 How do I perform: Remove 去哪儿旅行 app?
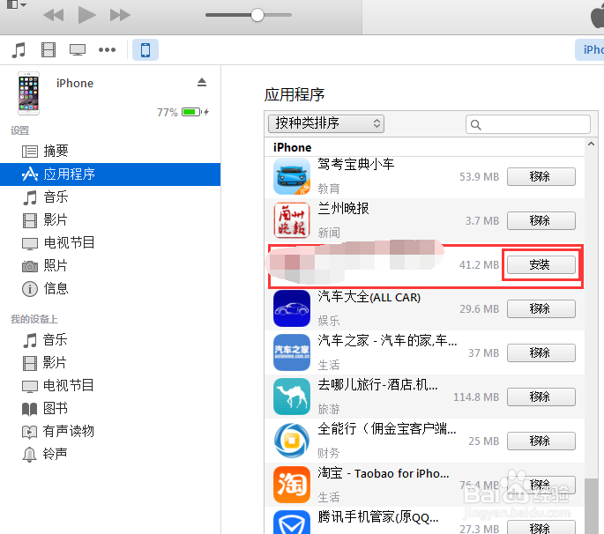pyautogui.click(x=541, y=397)
